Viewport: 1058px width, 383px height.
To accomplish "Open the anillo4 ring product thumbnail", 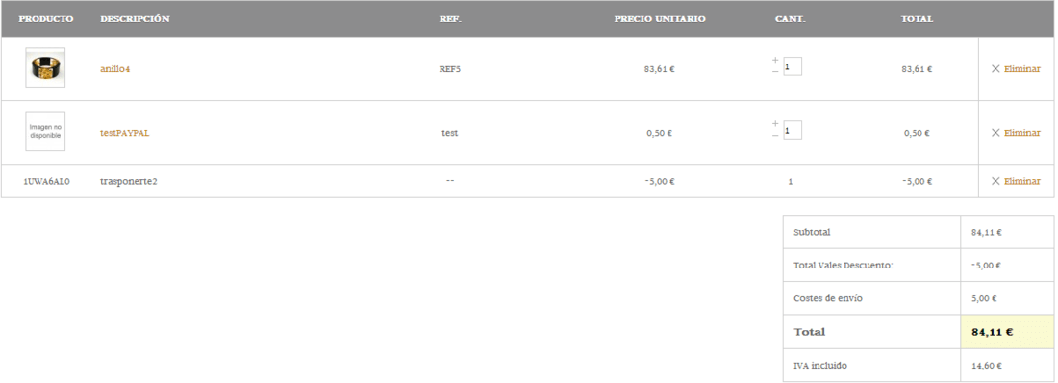I will pyautogui.click(x=45, y=67).
